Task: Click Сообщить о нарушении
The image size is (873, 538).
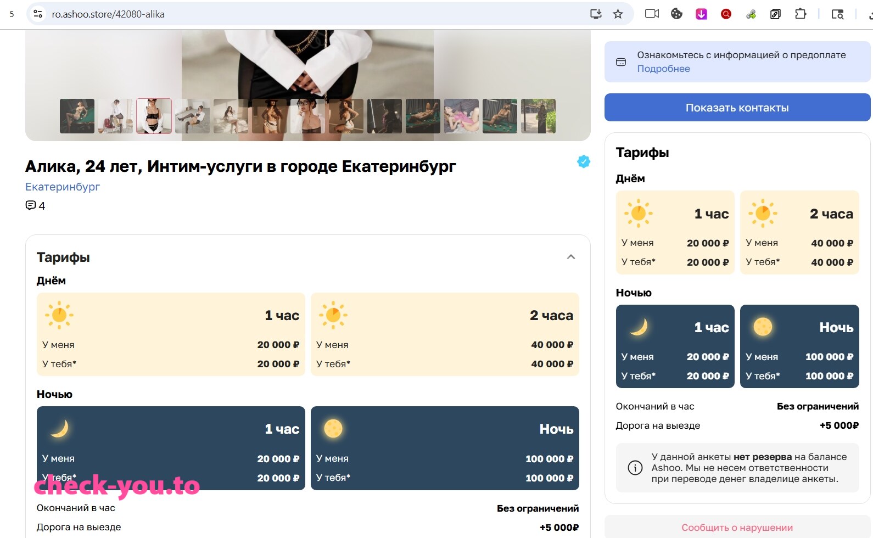Action: click(x=737, y=528)
